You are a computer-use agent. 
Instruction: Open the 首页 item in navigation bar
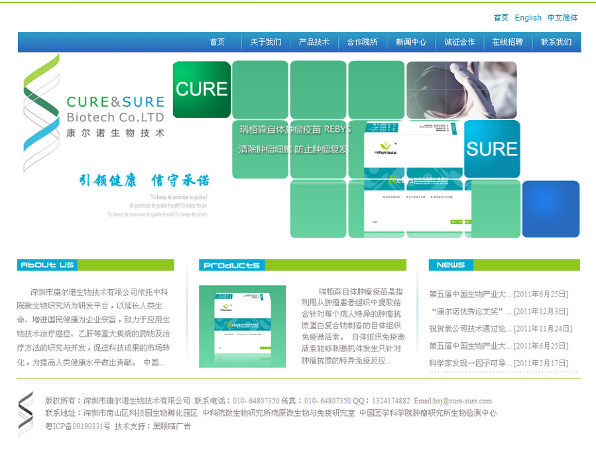pyautogui.click(x=217, y=42)
